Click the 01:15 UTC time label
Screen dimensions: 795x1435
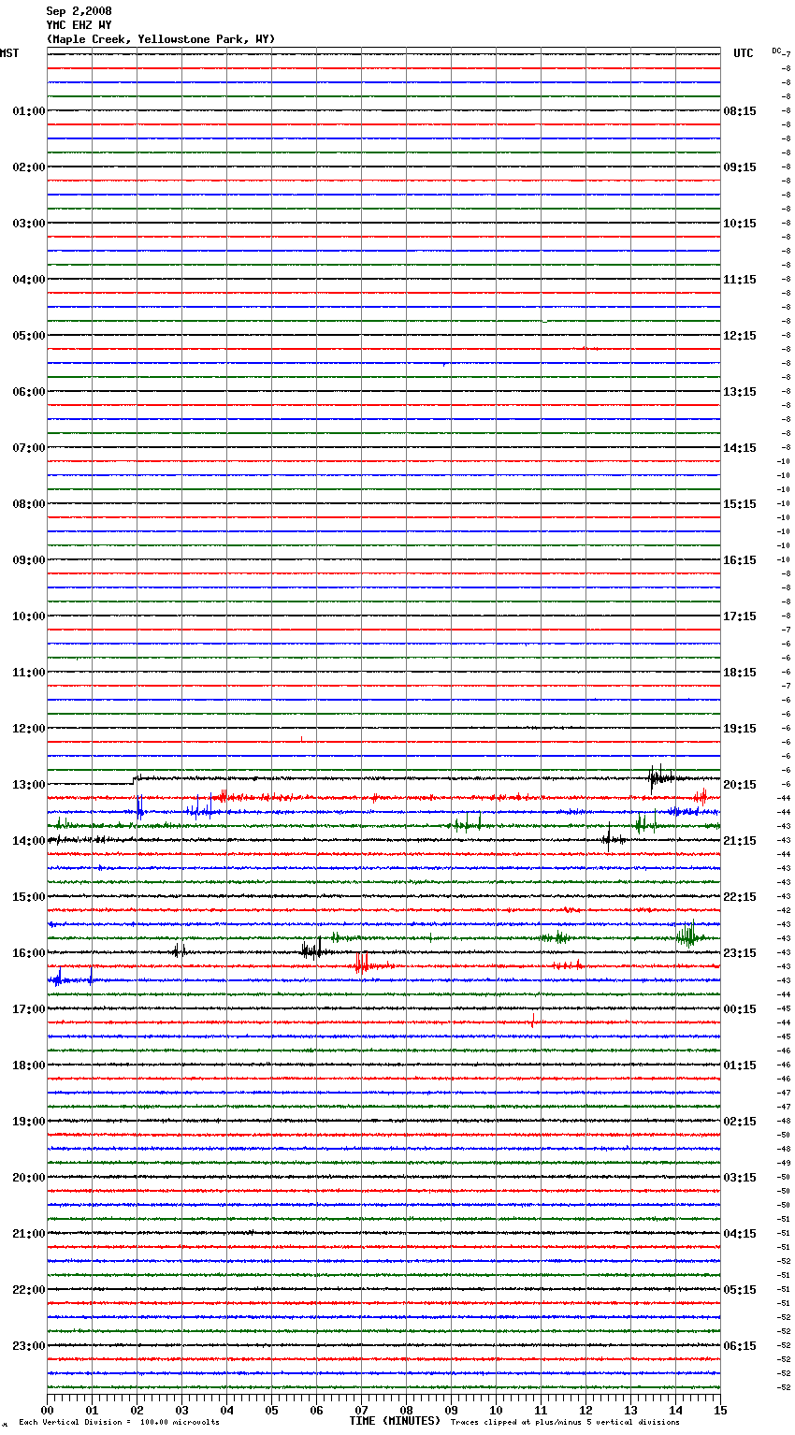(740, 1065)
